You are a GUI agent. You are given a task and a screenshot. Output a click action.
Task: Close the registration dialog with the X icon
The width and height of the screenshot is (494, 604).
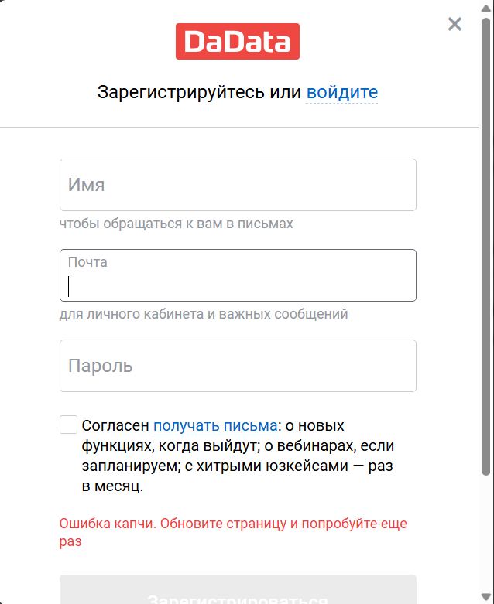click(x=455, y=24)
